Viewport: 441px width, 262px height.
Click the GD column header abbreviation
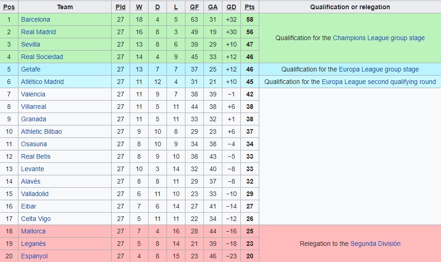231,7
